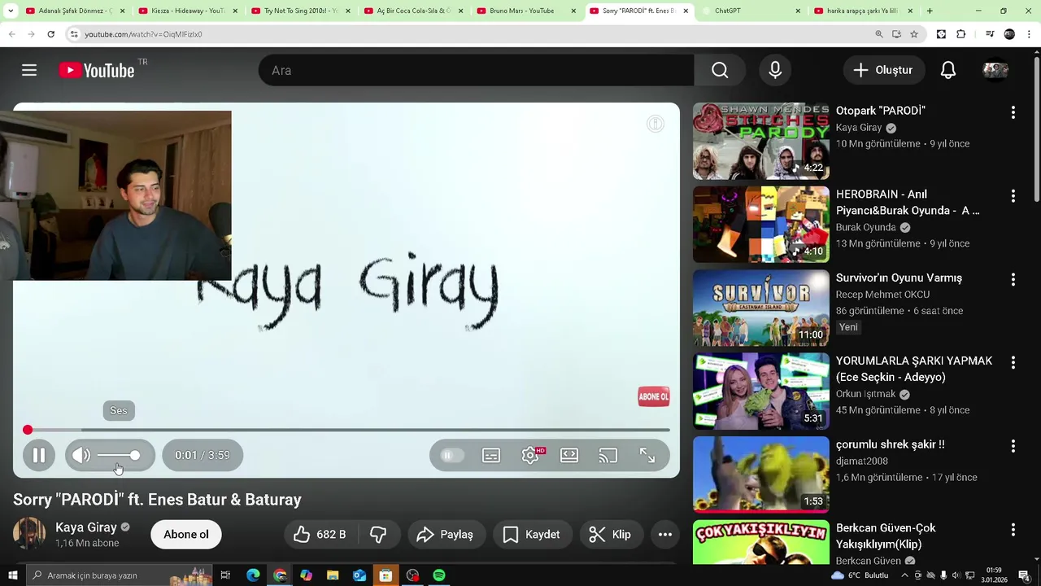Open Microsoft Edge from the taskbar
Image resolution: width=1041 pixels, height=586 pixels.
point(253,575)
